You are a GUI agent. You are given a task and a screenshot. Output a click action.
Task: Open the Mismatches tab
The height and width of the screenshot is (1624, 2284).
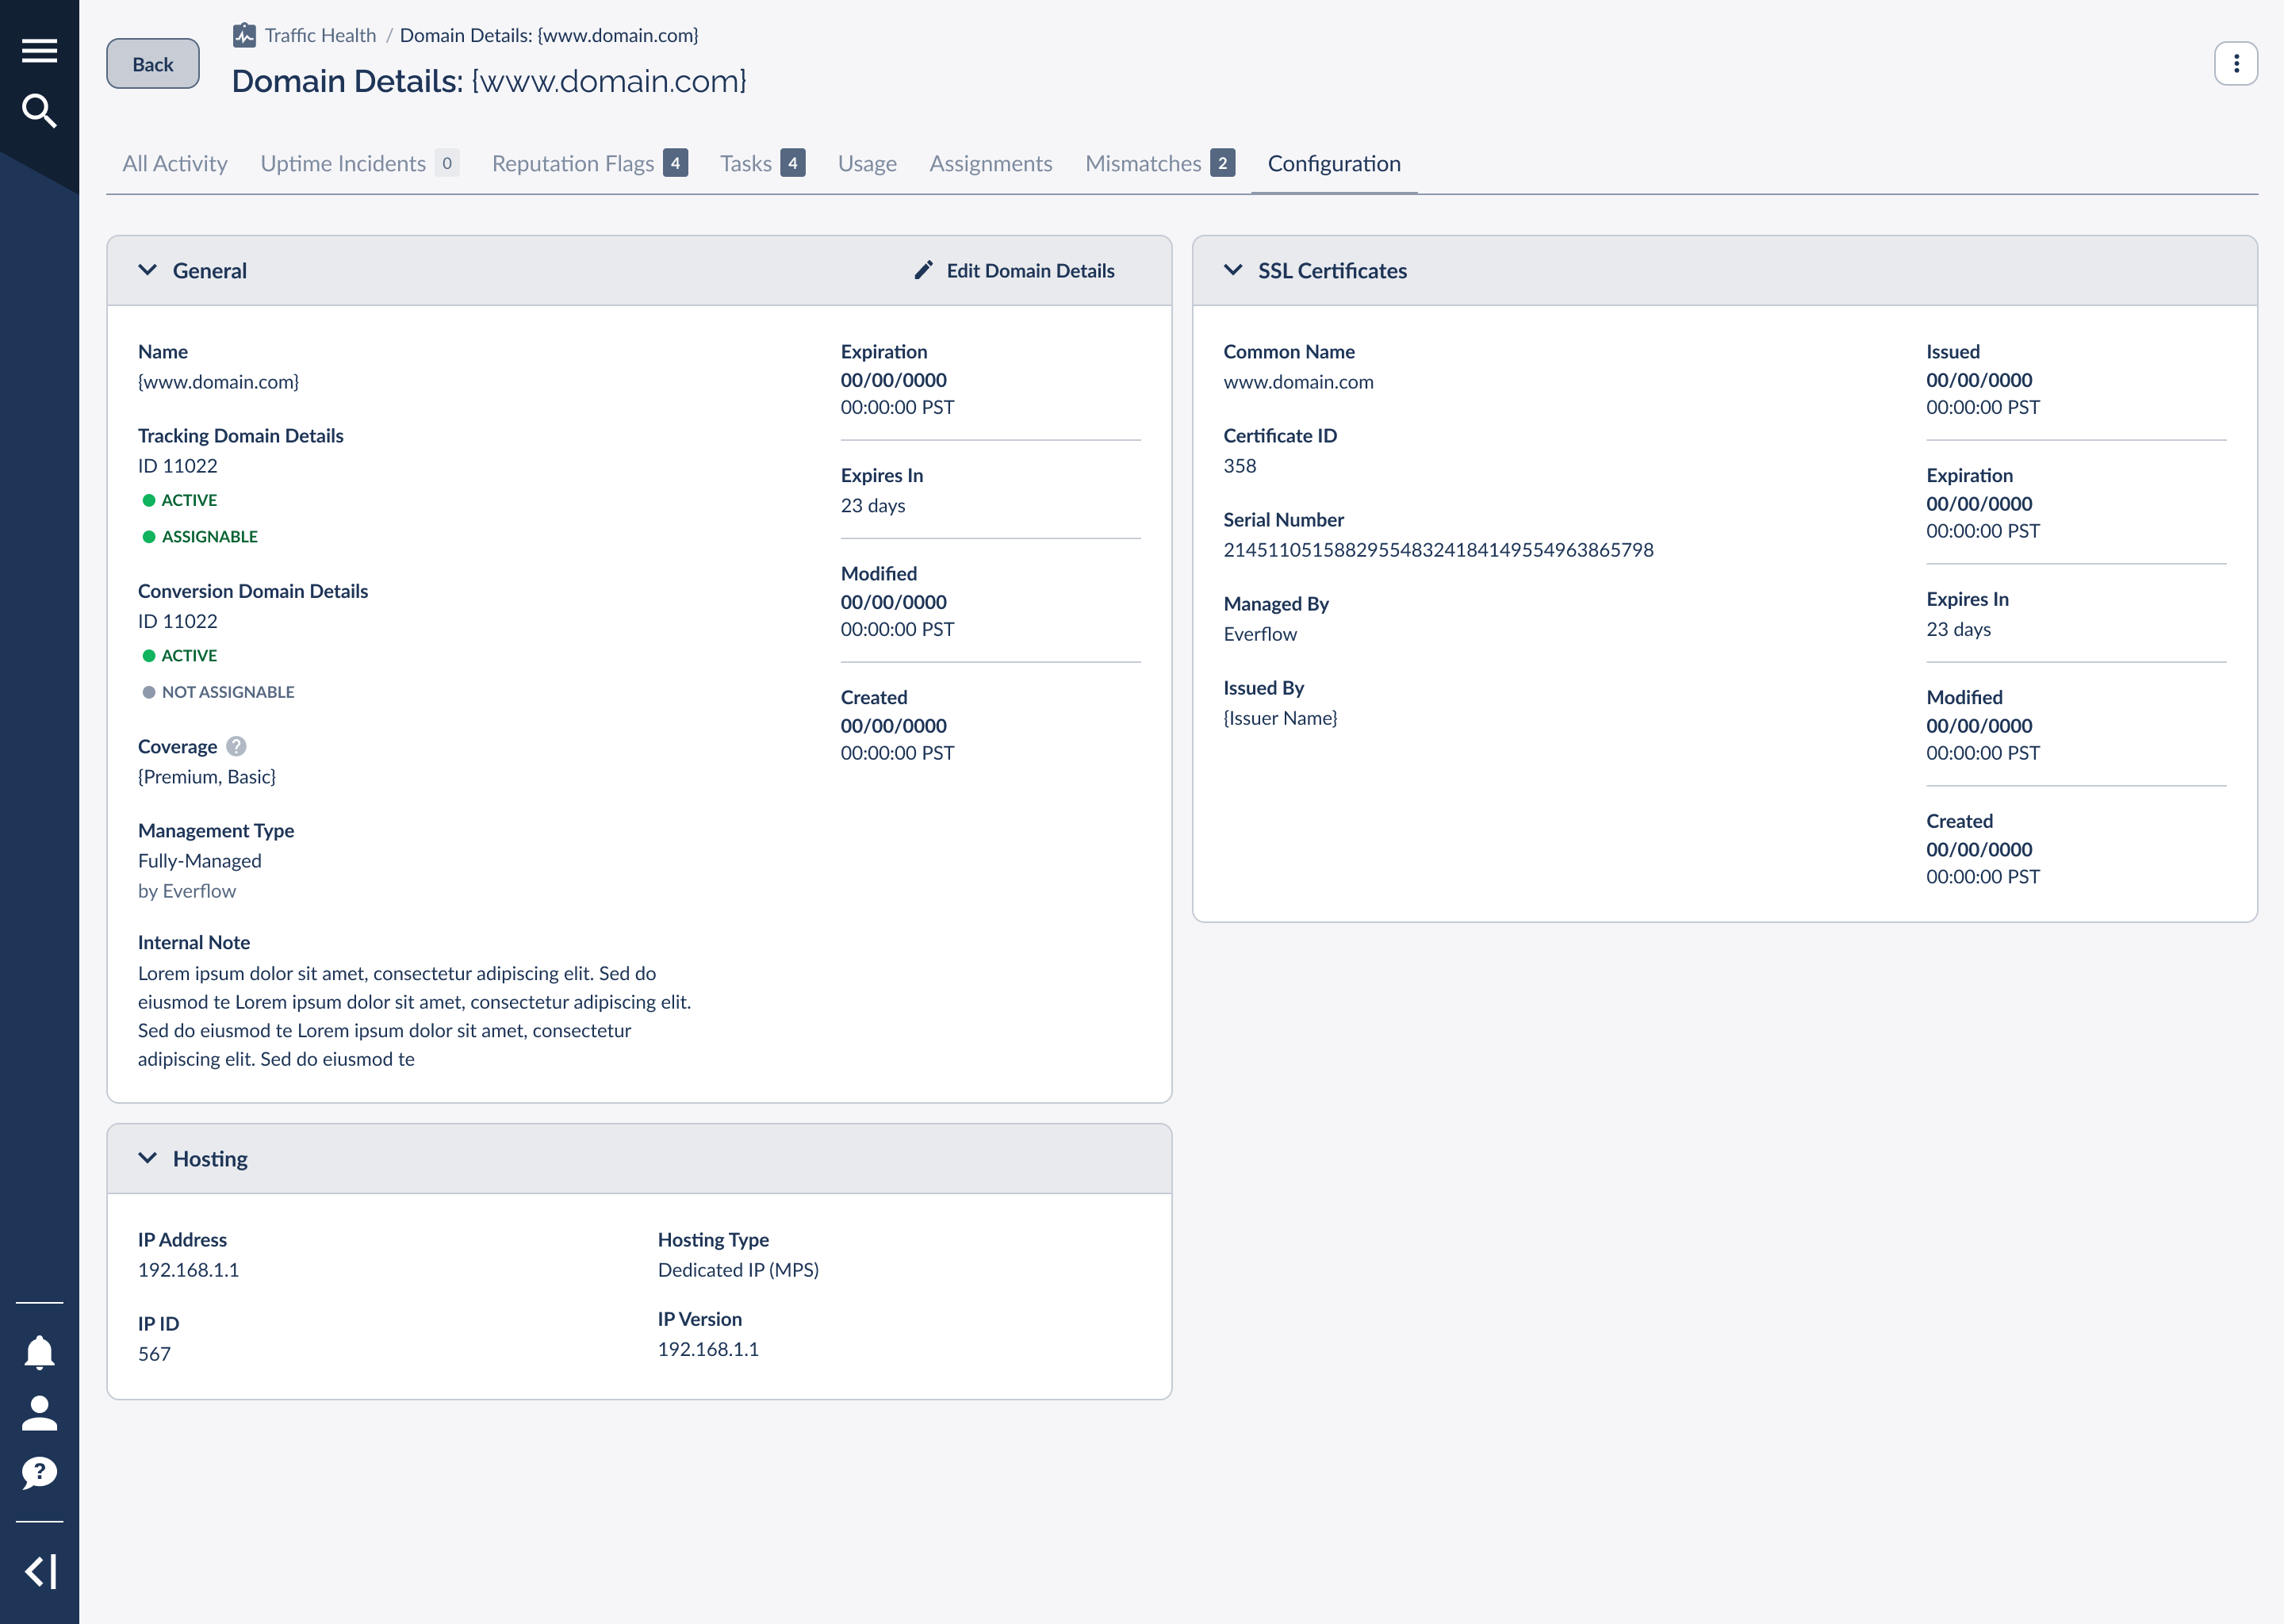coord(1160,163)
